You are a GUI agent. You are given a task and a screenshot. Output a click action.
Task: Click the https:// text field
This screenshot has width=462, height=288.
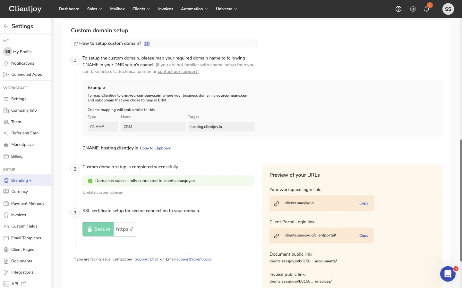[125, 229]
